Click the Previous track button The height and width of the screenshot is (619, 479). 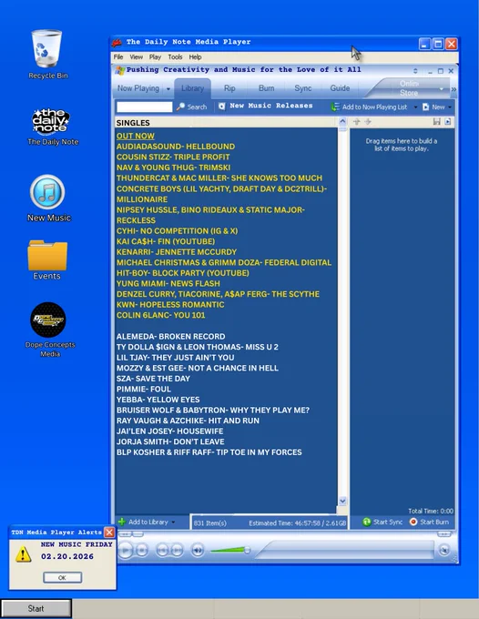pyautogui.click(x=162, y=550)
